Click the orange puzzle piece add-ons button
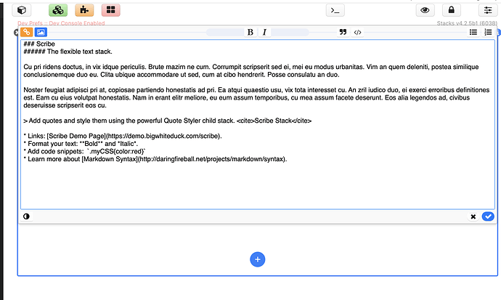 (84, 10)
